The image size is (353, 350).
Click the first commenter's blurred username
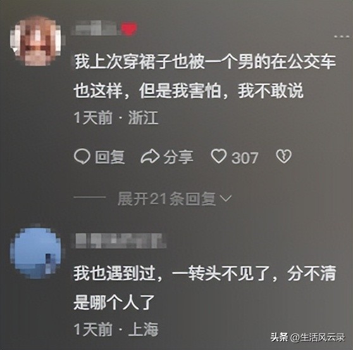point(96,29)
